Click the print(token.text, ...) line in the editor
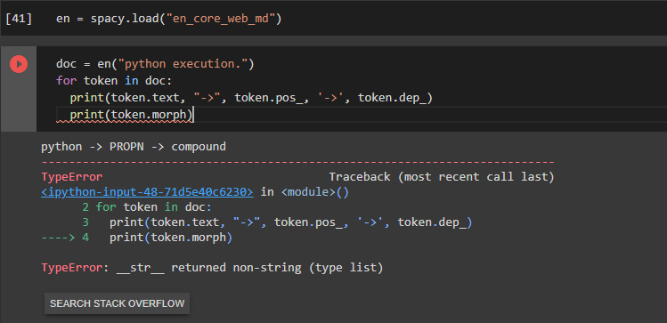This screenshot has height=323, width=667. [x=251, y=98]
